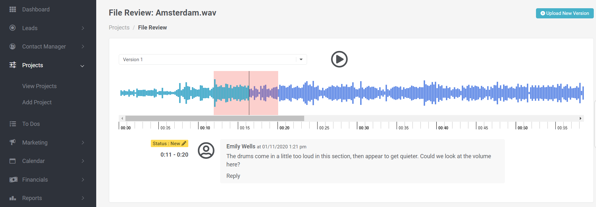
Task: Click the To Dos checklist icon
Action: click(x=13, y=124)
